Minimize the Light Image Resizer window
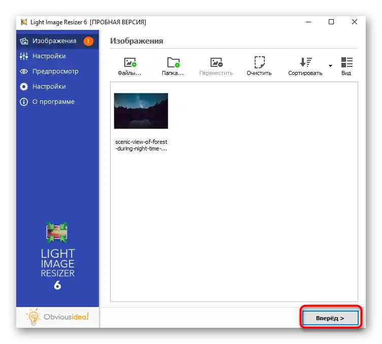382x344 pixels. coord(308,22)
